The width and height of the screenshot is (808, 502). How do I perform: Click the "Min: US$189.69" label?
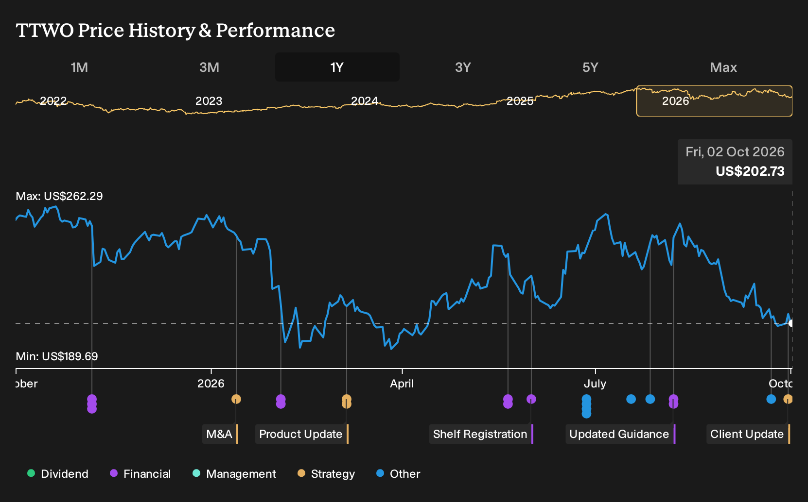click(57, 356)
